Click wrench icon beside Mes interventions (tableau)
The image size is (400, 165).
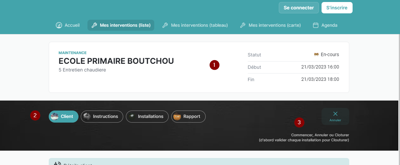coord(165,25)
